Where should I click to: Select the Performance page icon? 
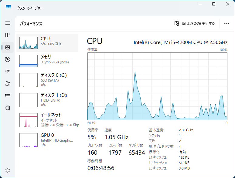pyautogui.click(x=8, y=47)
